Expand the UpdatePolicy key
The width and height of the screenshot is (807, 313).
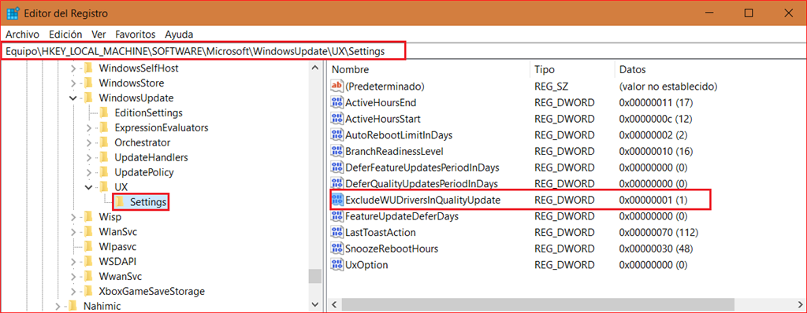click(x=89, y=172)
